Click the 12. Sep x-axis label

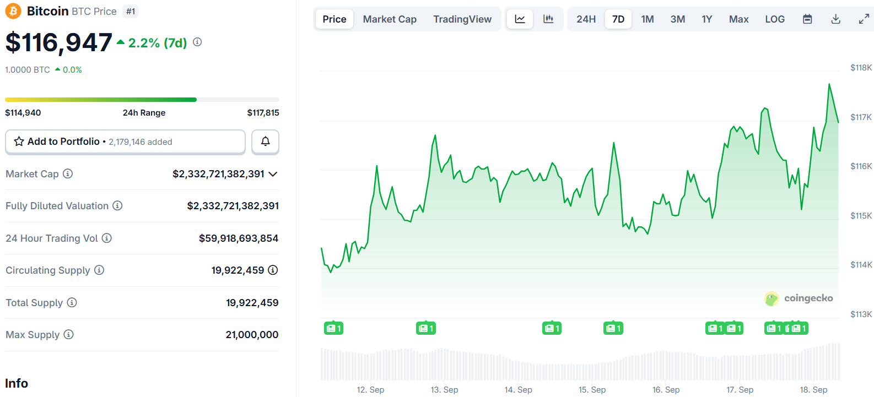tap(370, 390)
